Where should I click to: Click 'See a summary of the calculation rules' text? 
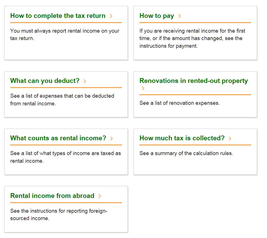[x=186, y=153]
